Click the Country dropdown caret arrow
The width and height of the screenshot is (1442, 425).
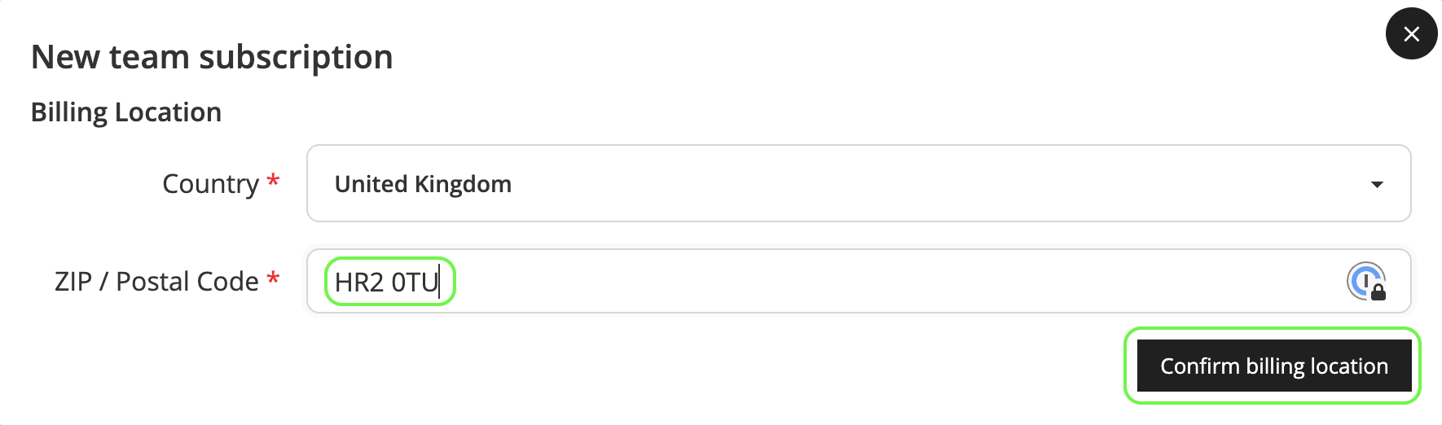[1377, 185]
